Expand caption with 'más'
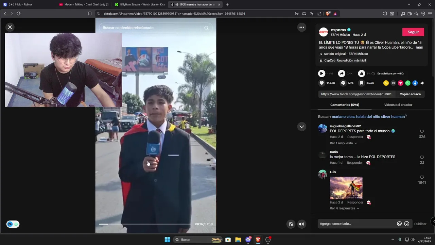Screen dimensions: 435x245 [419, 47]
